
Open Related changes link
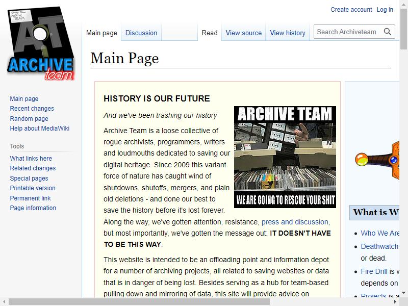pyautogui.click(x=33, y=168)
